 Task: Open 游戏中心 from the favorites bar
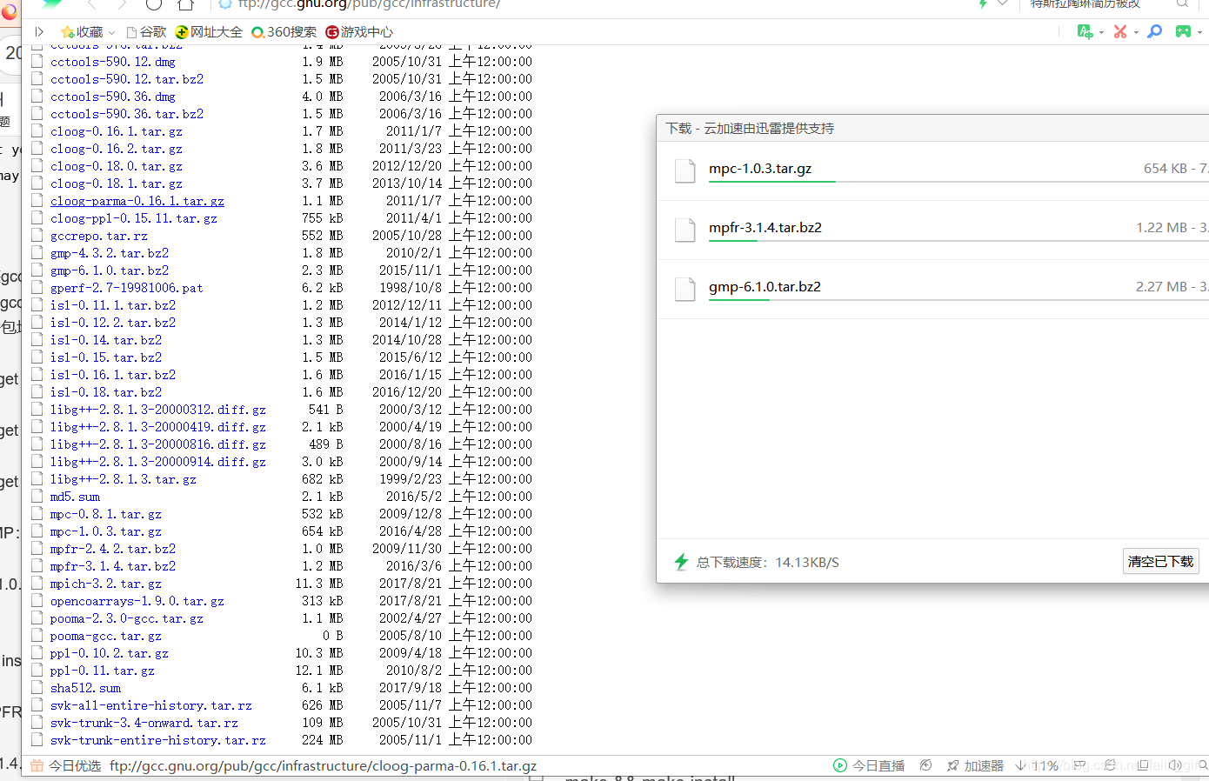pos(358,31)
